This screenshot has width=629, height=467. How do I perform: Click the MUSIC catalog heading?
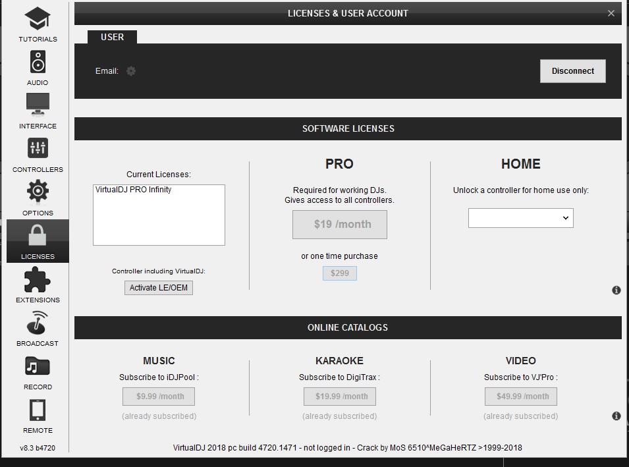pyautogui.click(x=159, y=361)
